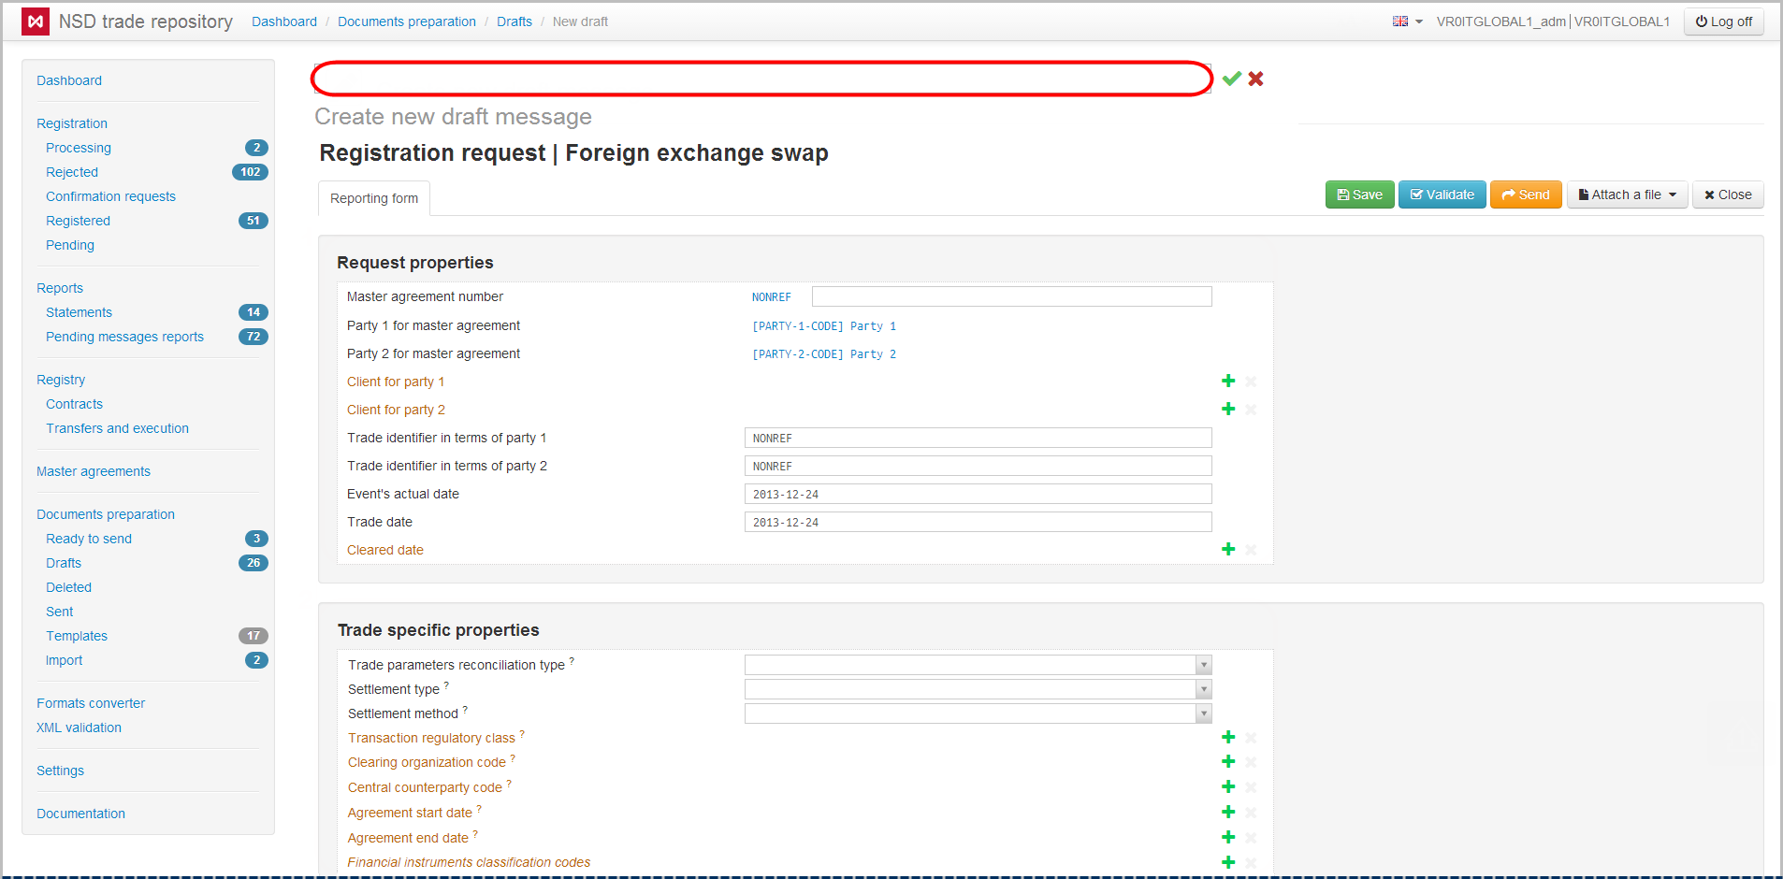Add Client for party 1 with plus icon

pyautogui.click(x=1228, y=382)
